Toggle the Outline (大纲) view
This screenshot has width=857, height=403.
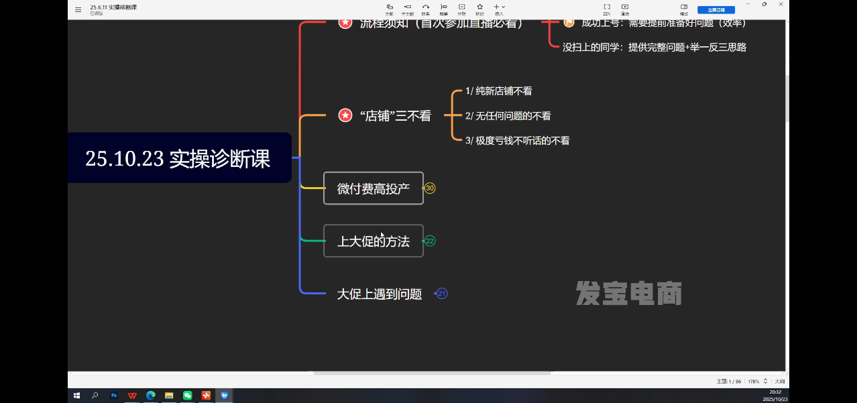779,381
